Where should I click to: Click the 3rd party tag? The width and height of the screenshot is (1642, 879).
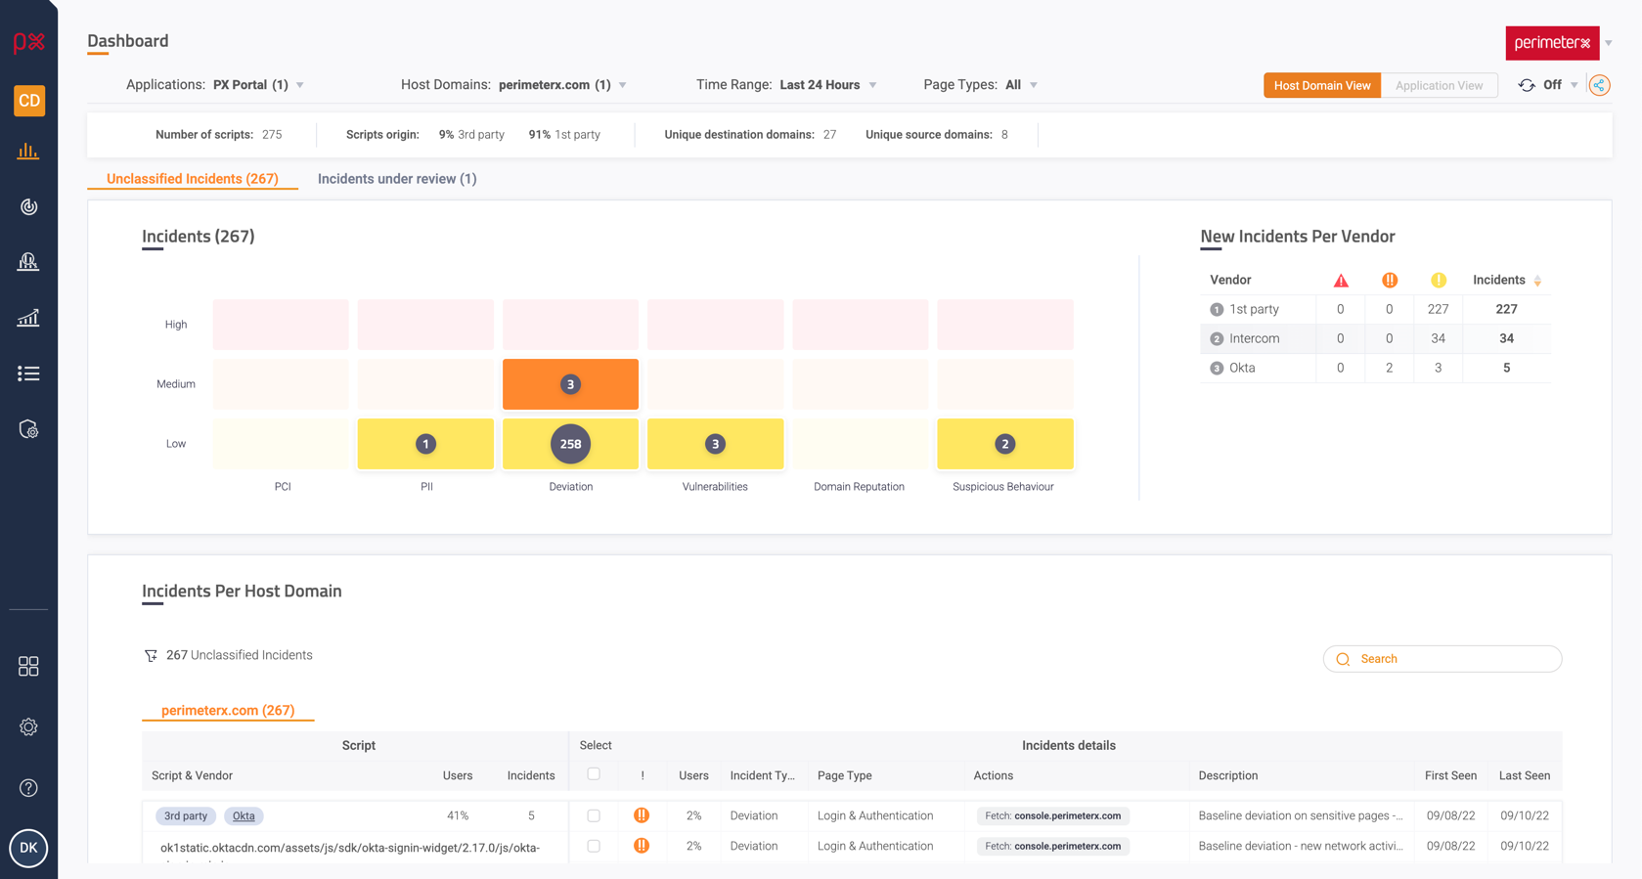tap(186, 815)
